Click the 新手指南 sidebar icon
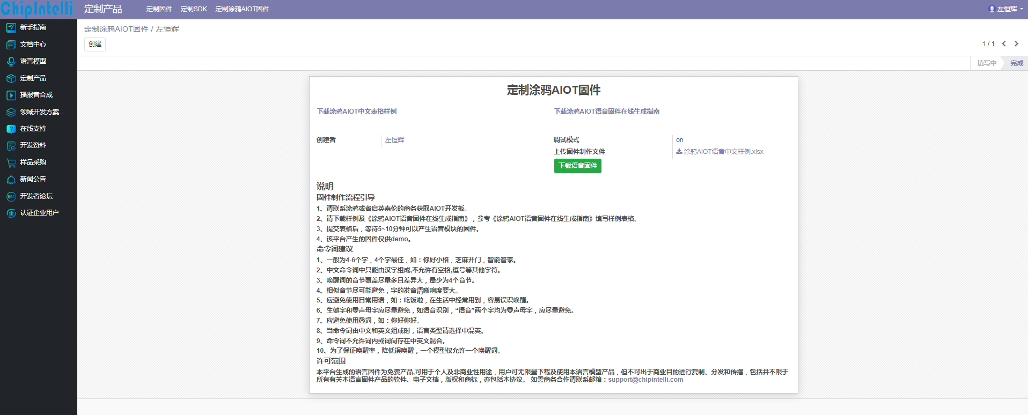 click(11, 27)
